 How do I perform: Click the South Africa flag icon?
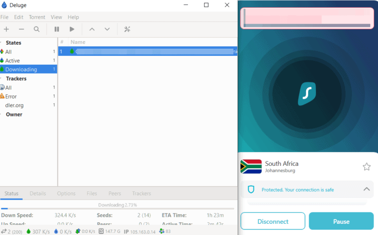pos(251,166)
